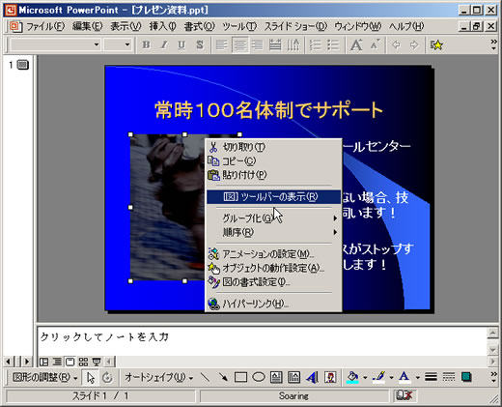This screenshot has height=407, width=502.
Task: Click the animation effects star icon
Action: point(436,44)
